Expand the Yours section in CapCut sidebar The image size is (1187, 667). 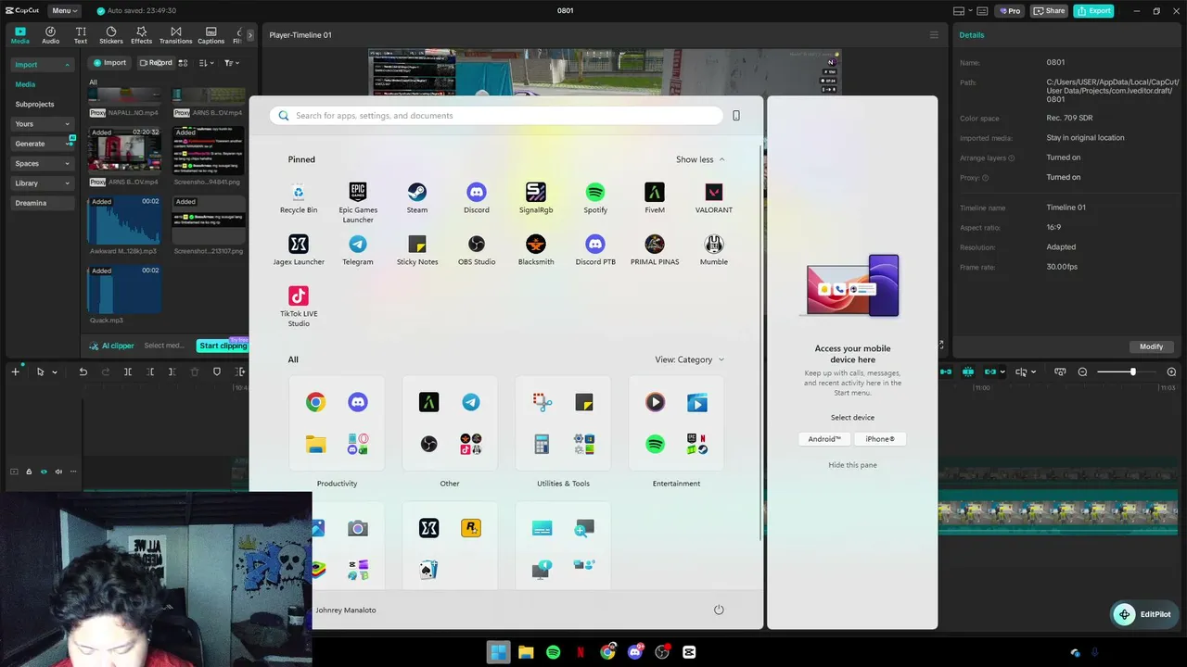42,124
